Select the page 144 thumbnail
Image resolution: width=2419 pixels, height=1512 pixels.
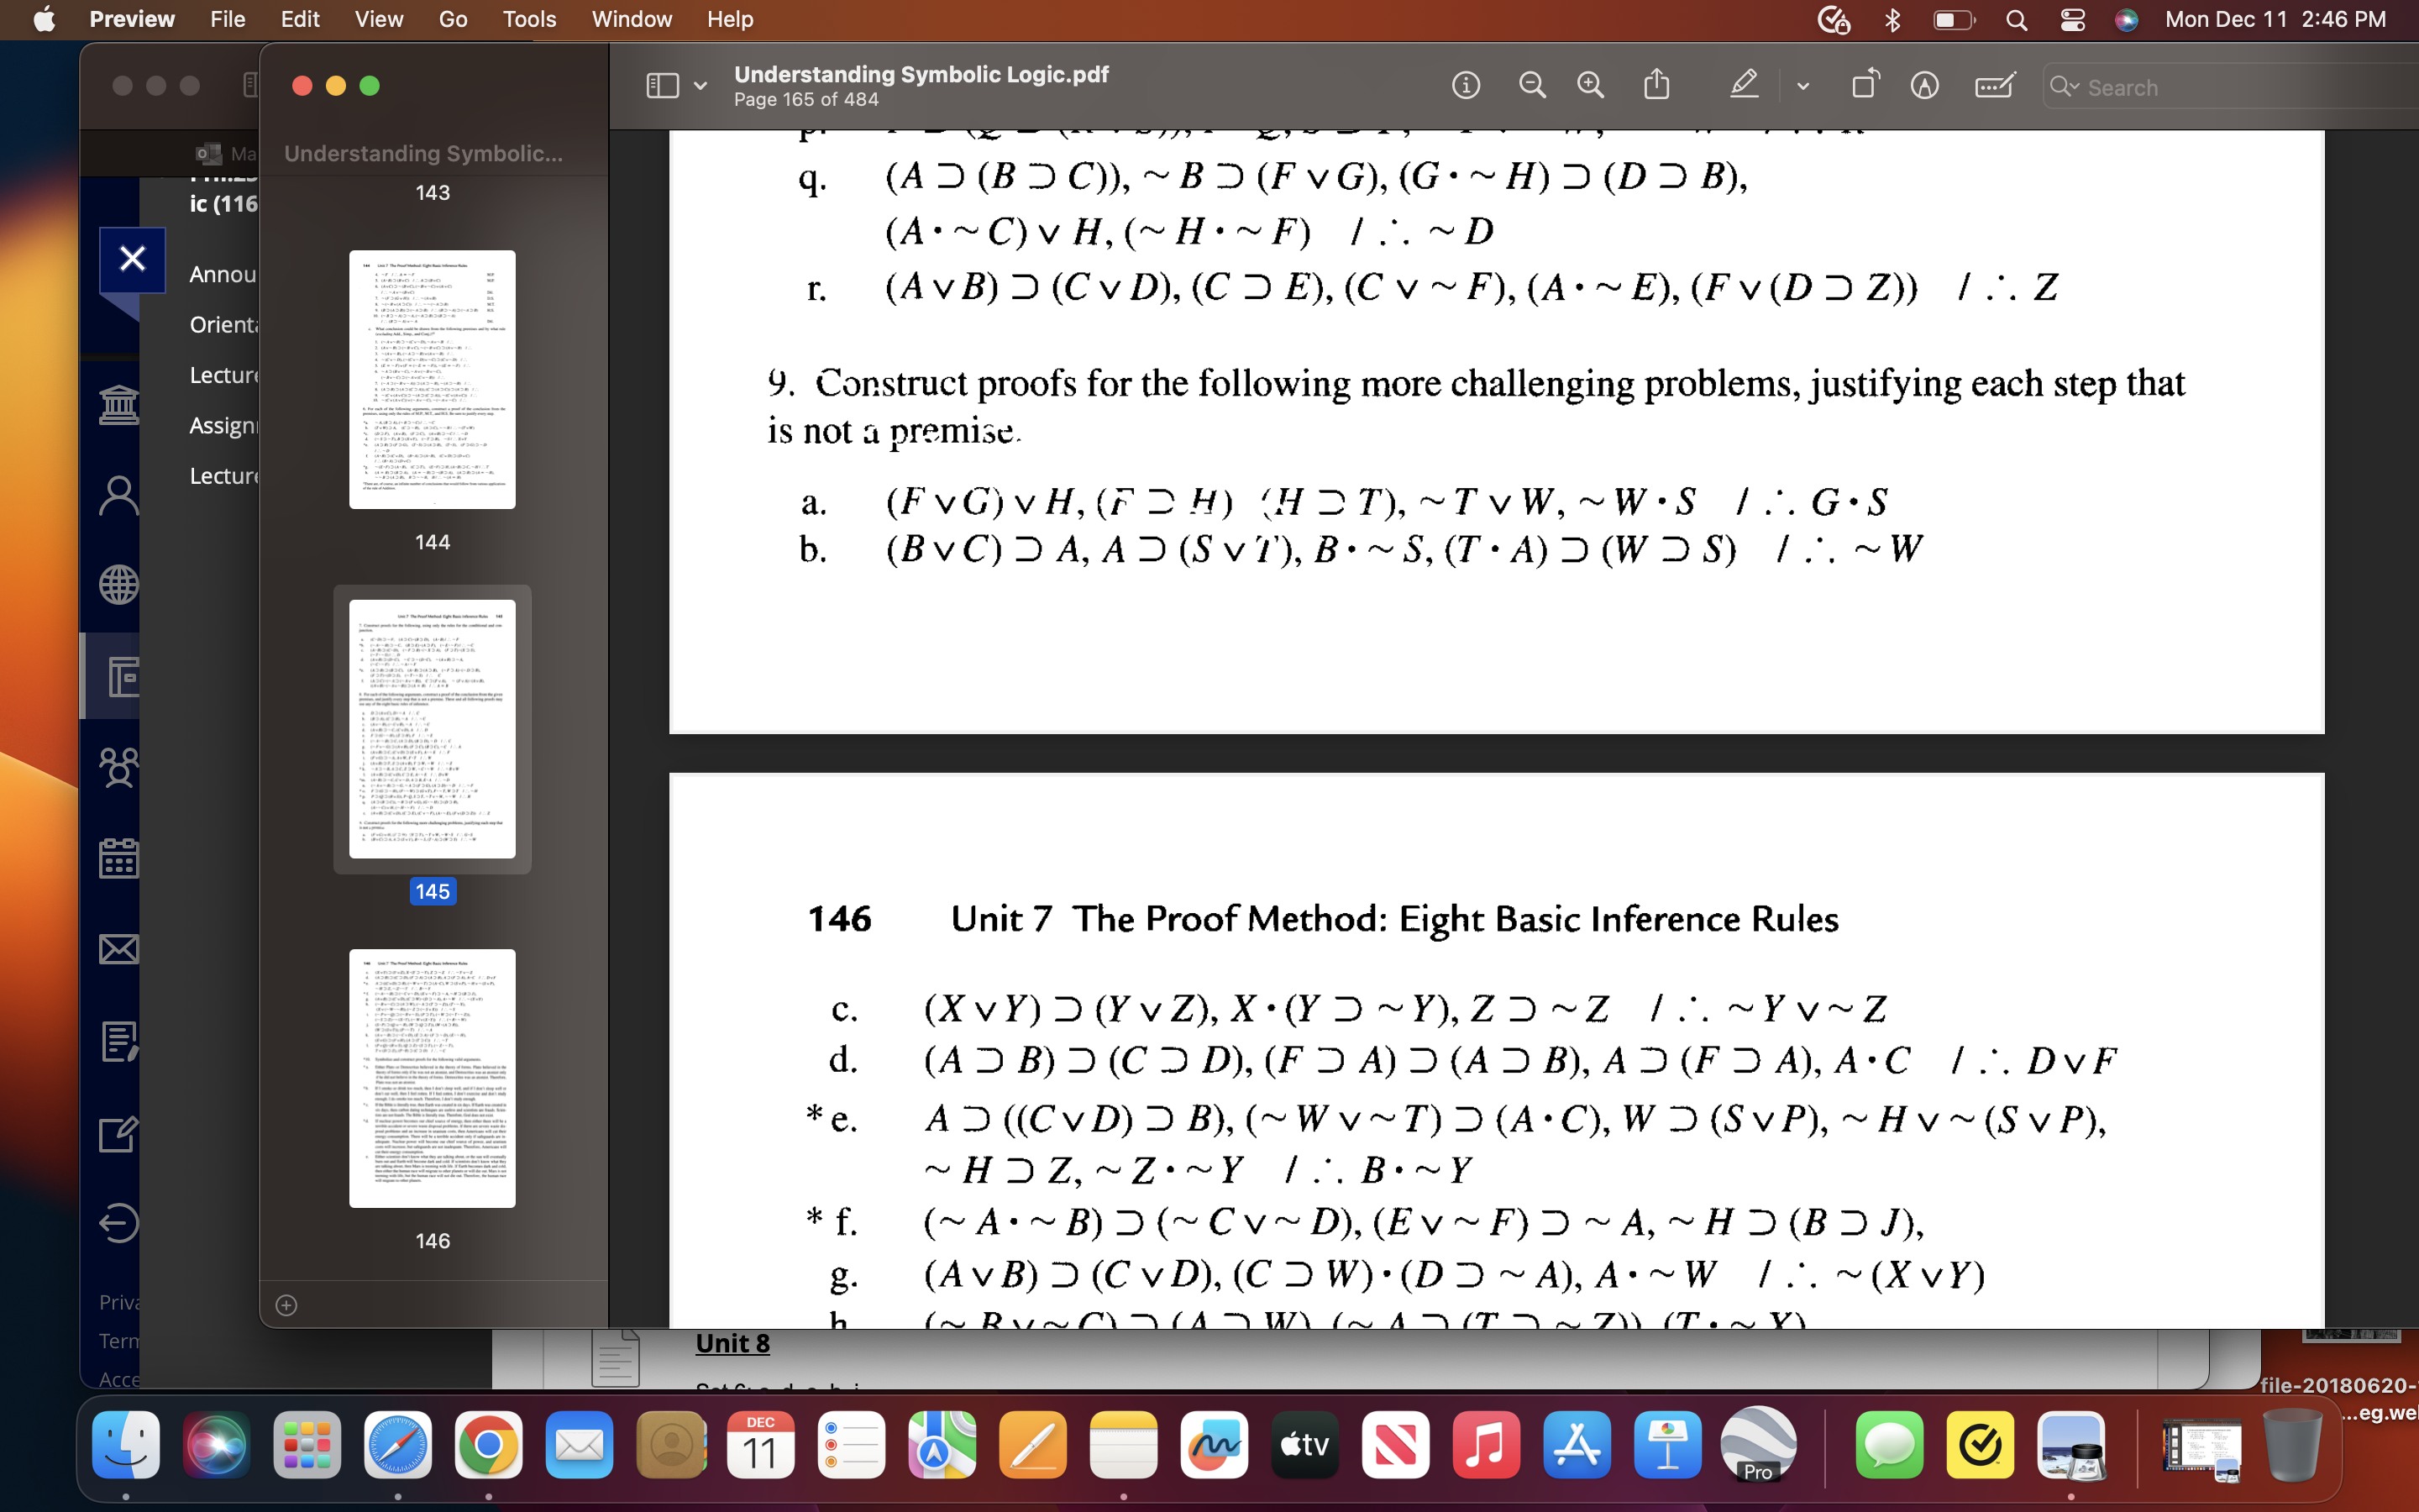[x=432, y=379]
